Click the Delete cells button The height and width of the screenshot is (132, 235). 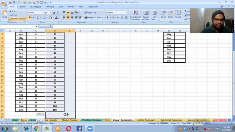point(170,15)
